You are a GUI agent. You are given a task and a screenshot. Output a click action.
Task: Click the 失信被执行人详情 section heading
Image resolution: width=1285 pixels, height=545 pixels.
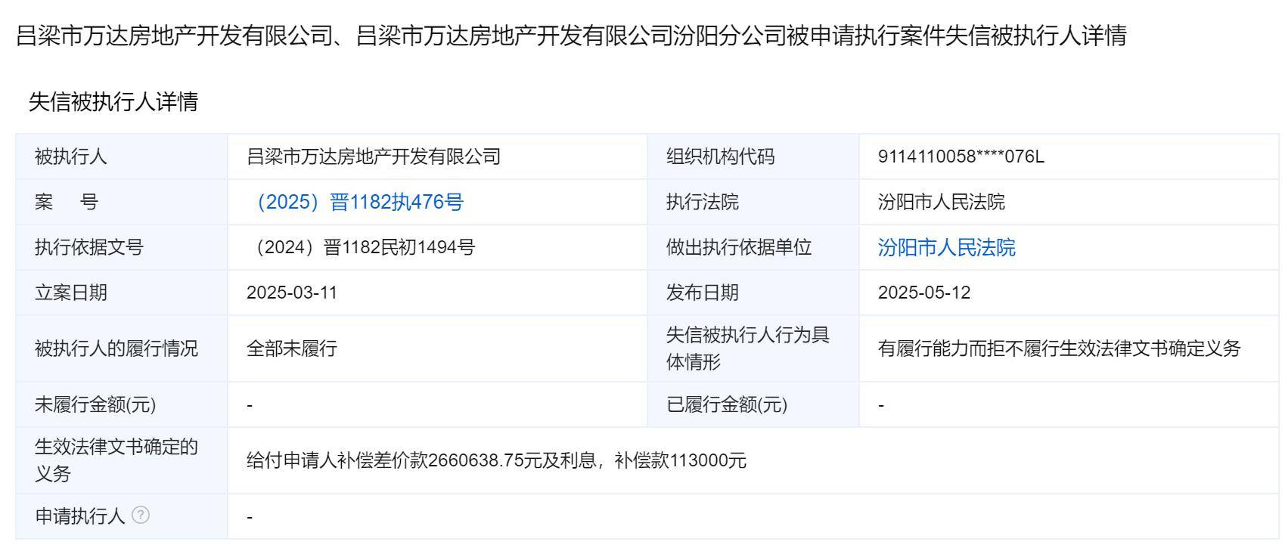(x=113, y=101)
